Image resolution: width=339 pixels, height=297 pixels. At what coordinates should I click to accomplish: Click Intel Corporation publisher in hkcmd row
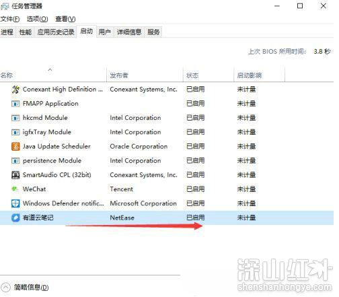click(135, 118)
